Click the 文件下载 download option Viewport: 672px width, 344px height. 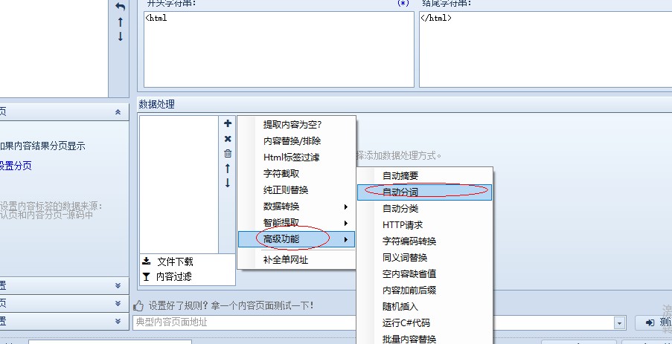pyautogui.click(x=175, y=262)
